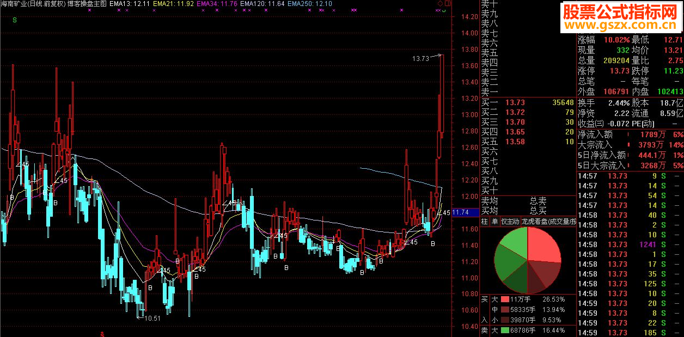This screenshot has width=684, height=337.
Task: Click the medium-buy 58335手 legend swatch
Action: [505, 310]
